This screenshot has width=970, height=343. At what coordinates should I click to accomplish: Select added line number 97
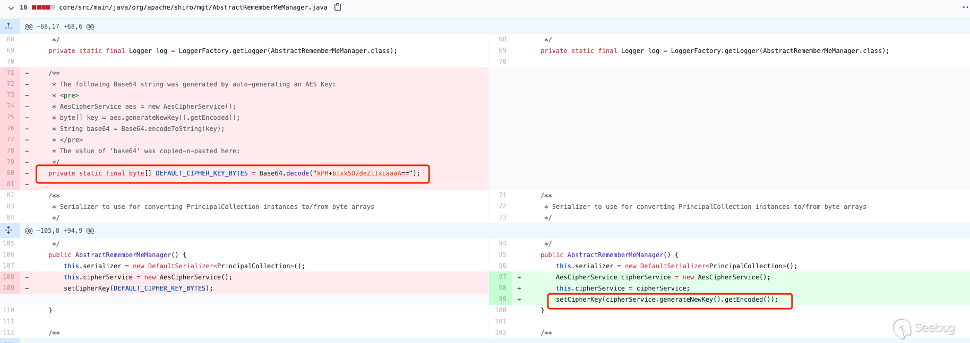coord(502,277)
